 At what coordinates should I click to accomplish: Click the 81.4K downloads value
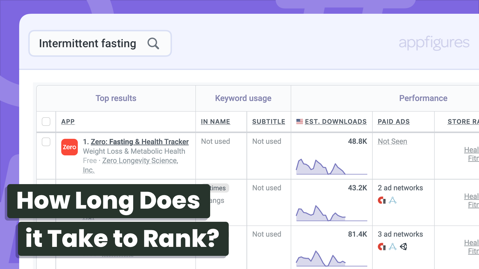coord(357,234)
